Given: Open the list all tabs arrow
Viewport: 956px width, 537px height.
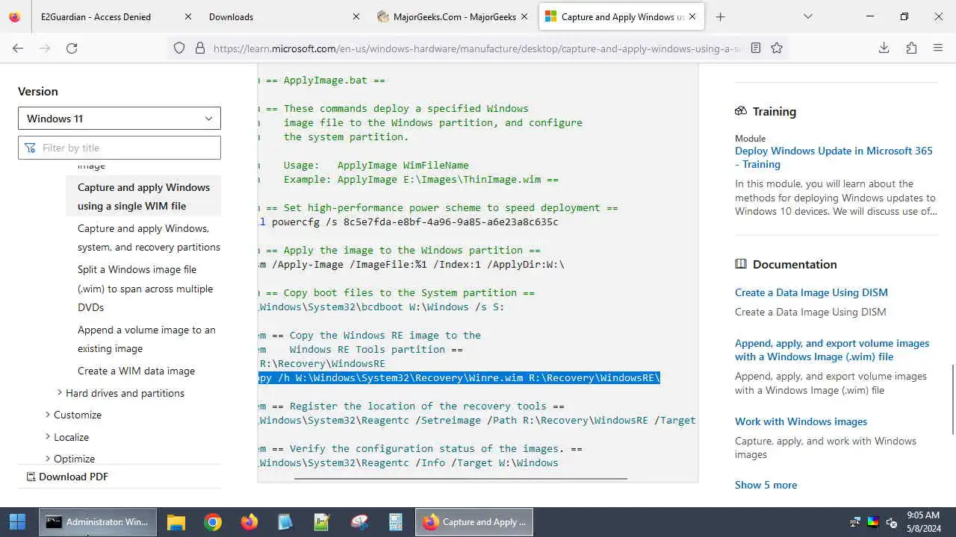Looking at the screenshot, I should point(807,16).
